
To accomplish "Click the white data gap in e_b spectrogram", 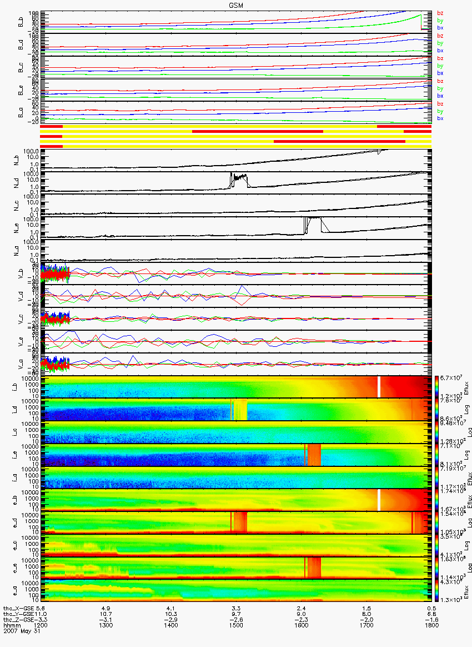I will point(379,500).
